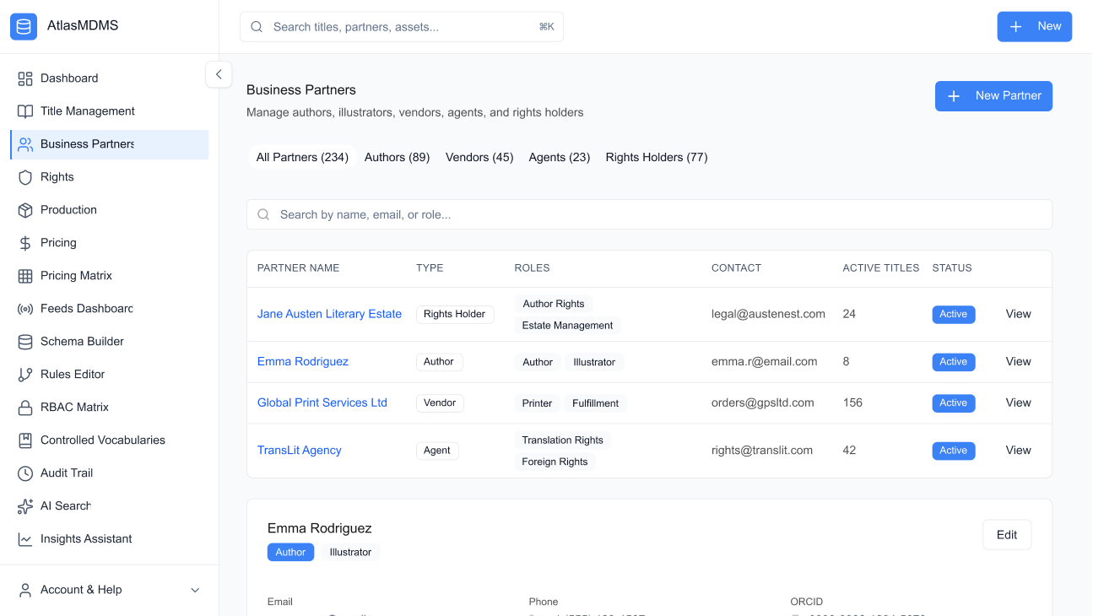Open Production via the box icon
1093x616 pixels.
[25, 210]
